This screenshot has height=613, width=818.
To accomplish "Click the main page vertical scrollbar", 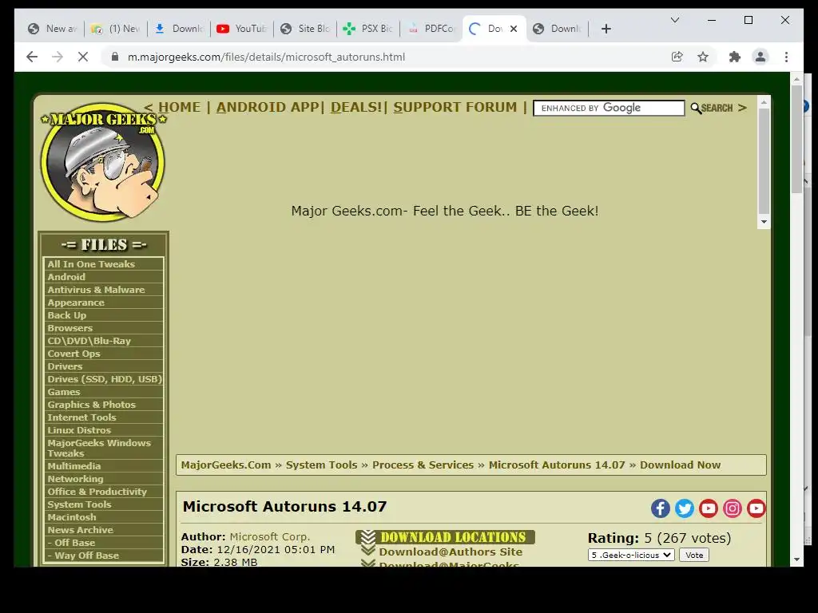I will pyautogui.click(x=796, y=319).
